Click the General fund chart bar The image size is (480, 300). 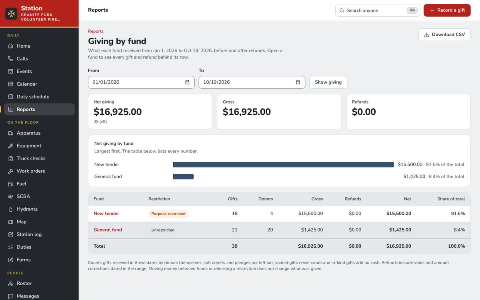(x=183, y=176)
